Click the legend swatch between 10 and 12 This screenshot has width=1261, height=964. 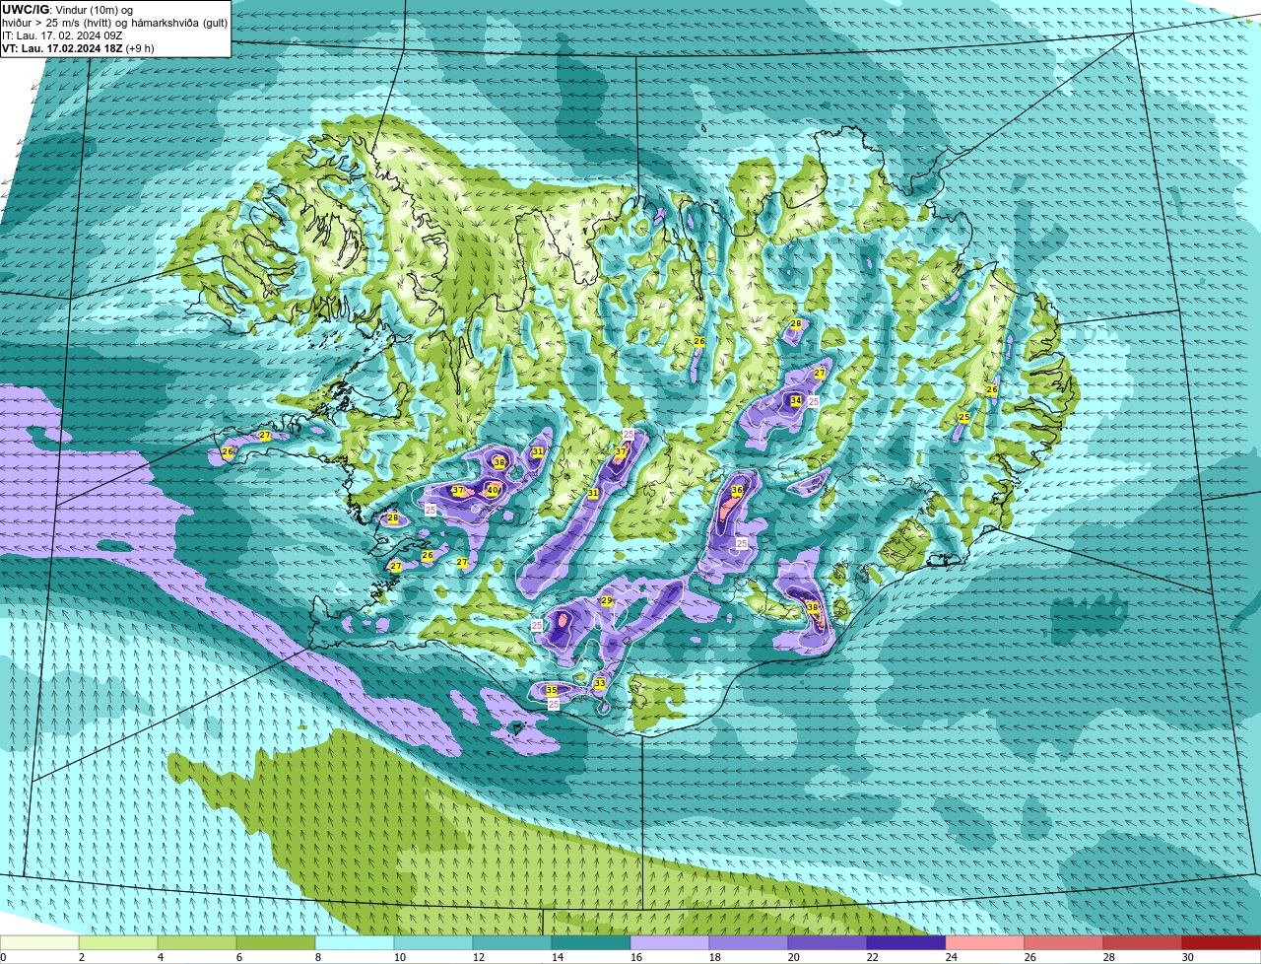(433, 943)
